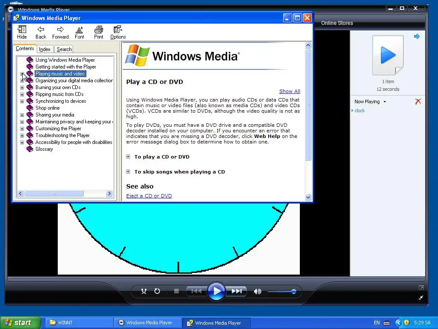This screenshot has width=438, height=329.
Task: Expand Synchronizing to devices node
Action: (x=22, y=101)
